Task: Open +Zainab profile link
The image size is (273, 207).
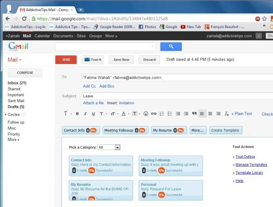Action: [12, 36]
